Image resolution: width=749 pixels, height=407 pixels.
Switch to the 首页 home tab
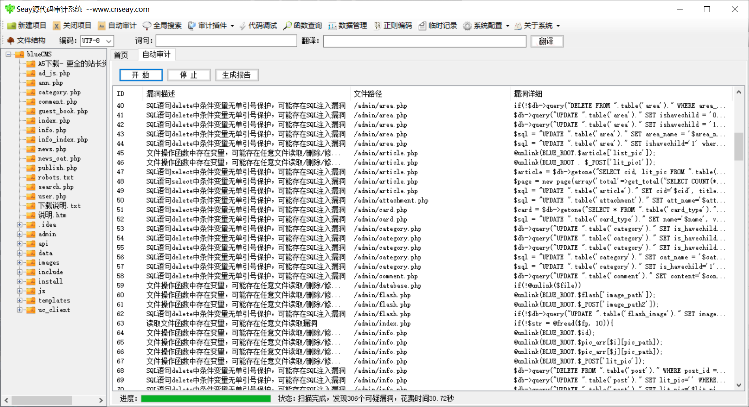point(121,55)
